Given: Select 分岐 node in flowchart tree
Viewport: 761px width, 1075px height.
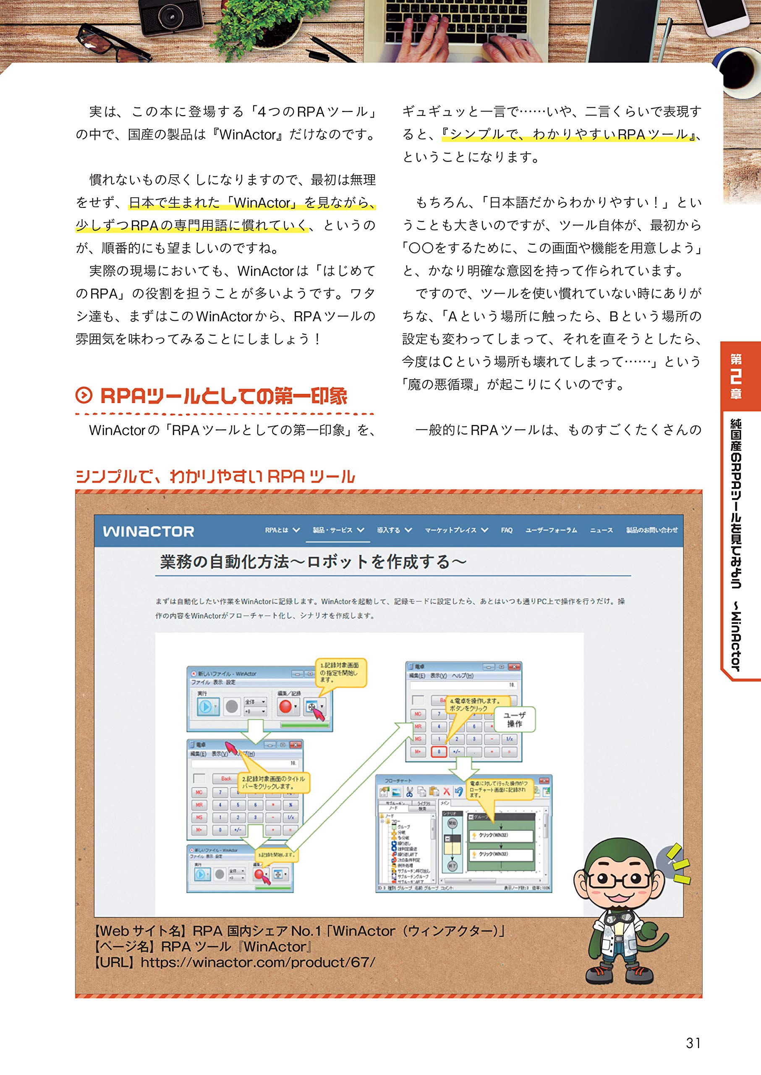Looking at the screenshot, I should 399,833.
